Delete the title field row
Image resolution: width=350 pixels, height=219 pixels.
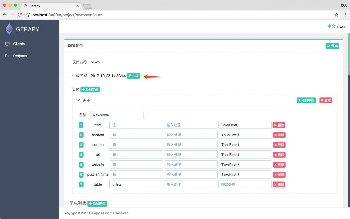coord(279,125)
